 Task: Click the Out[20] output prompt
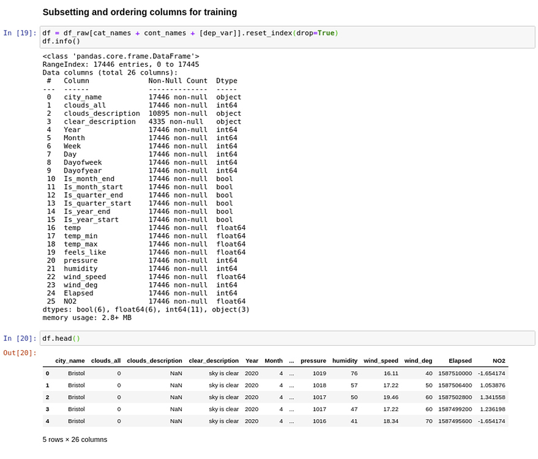coord(20,353)
